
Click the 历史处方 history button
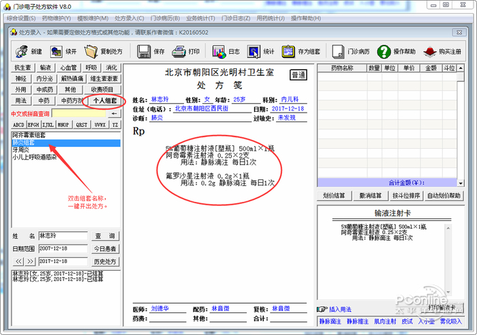pos(105,261)
